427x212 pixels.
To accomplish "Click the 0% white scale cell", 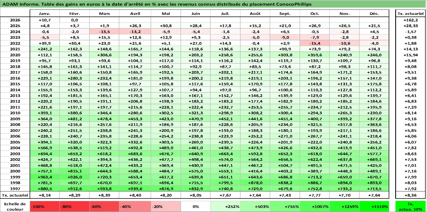I will [196, 206].
